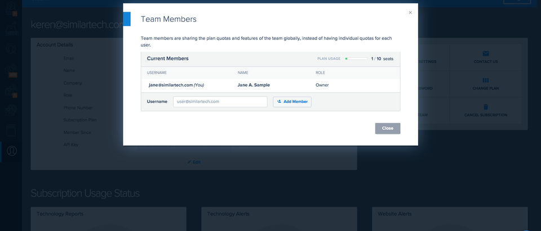541x231 pixels.
Task: Click the Contact Us envelope icon
Action: coord(485,54)
